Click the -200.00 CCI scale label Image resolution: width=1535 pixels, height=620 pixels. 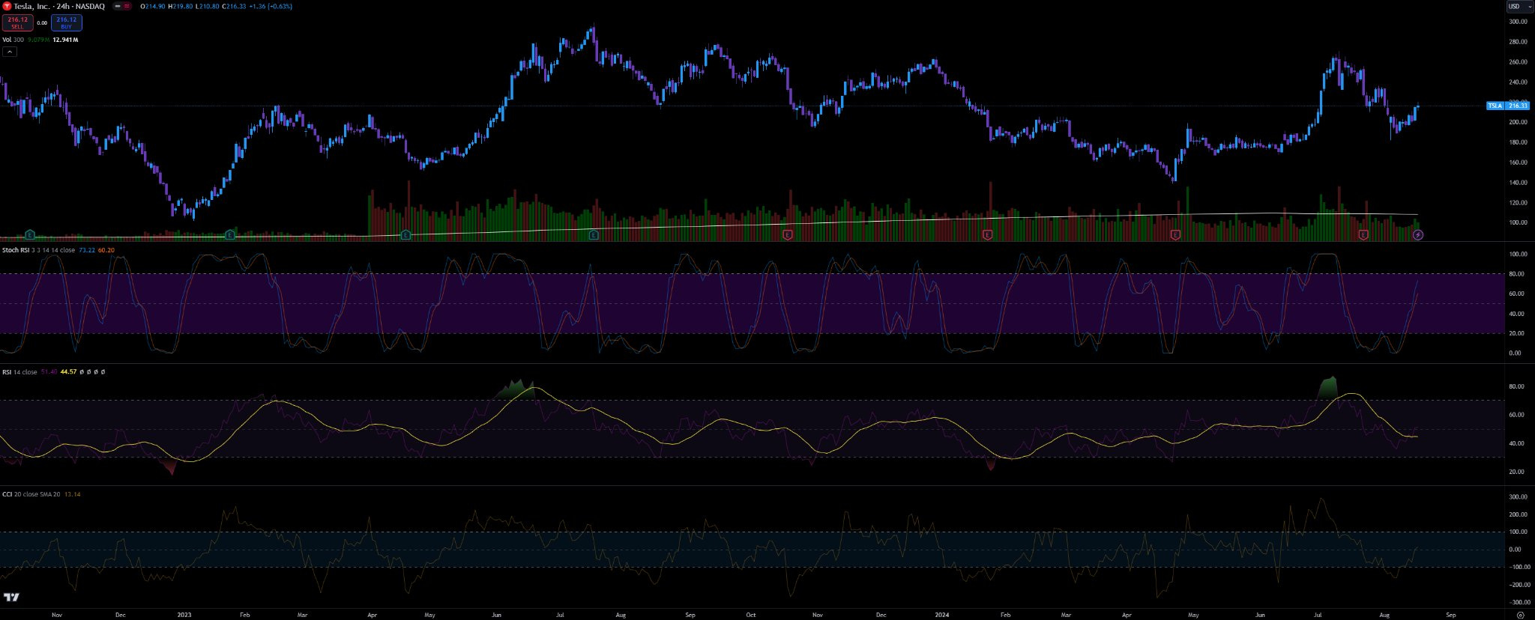tap(1519, 585)
